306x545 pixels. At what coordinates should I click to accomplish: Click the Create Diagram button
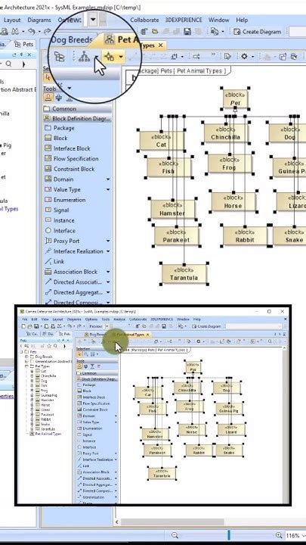click(258, 32)
